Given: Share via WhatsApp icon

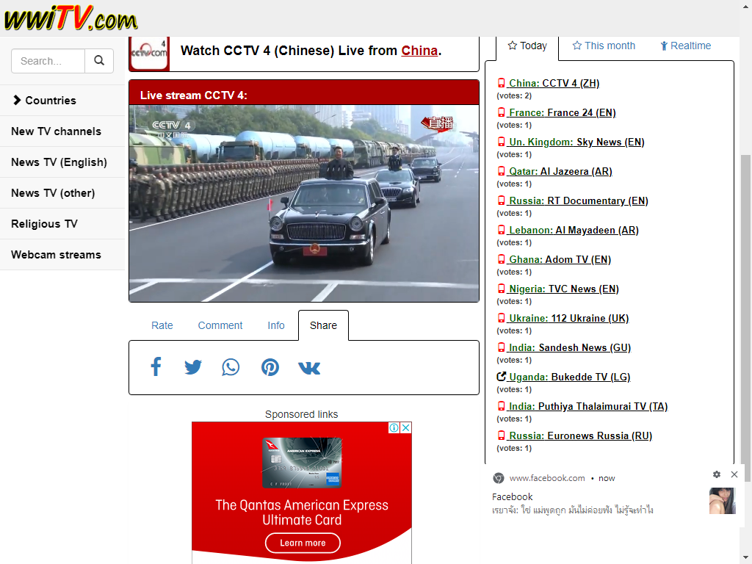Looking at the screenshot, I should 231,367.
